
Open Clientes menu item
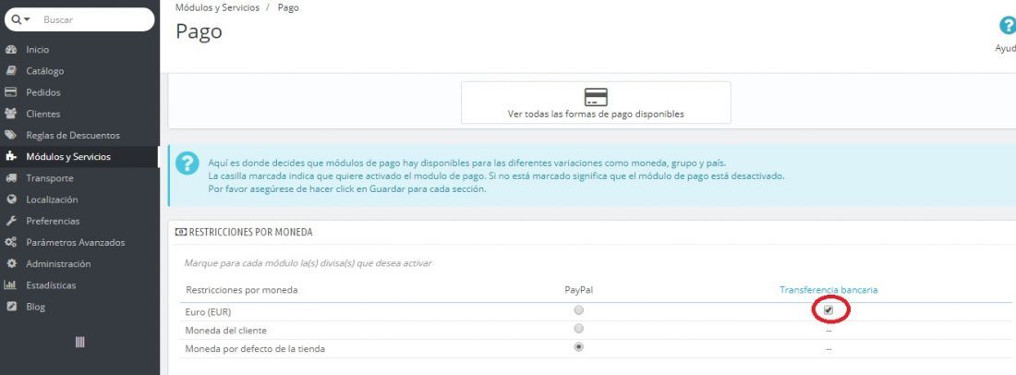pos(43,114)
